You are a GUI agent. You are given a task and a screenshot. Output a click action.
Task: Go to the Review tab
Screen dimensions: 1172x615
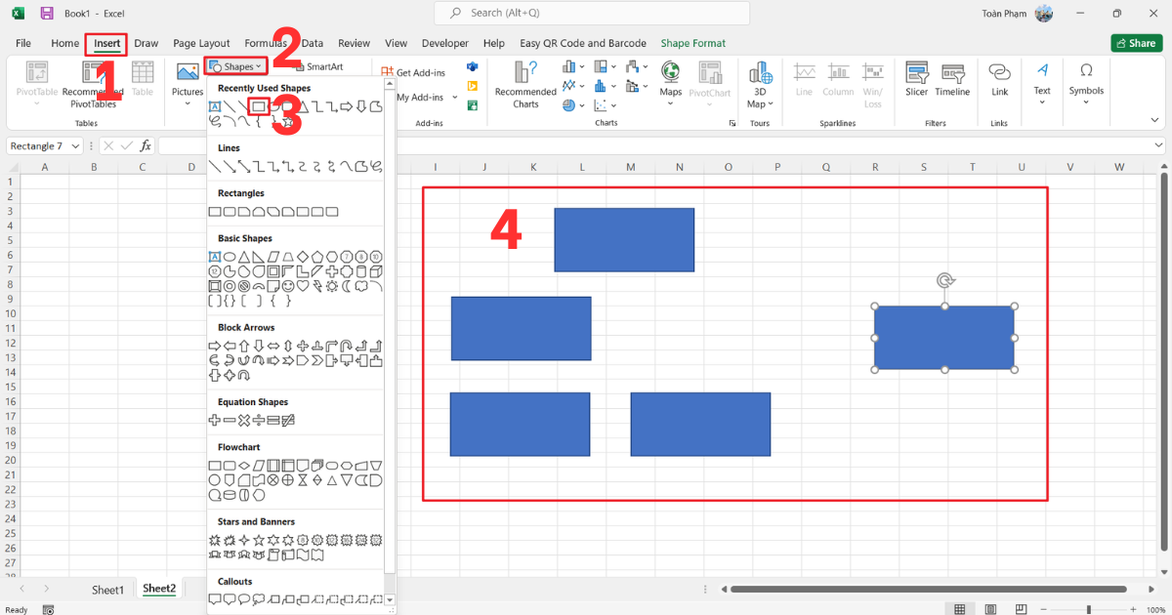(x=354, y=43)
